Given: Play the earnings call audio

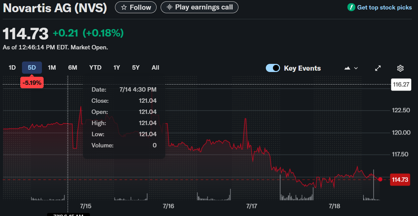Looking at the screenshot, I should tap(200, 7).
